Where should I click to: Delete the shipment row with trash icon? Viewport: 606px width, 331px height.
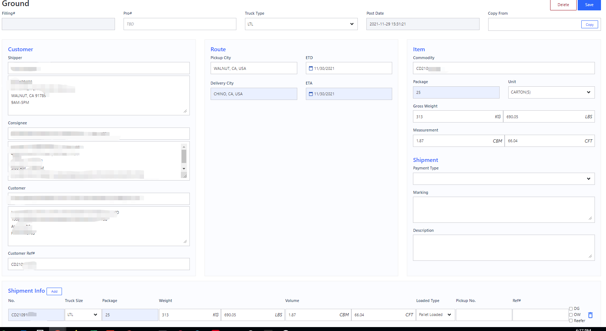tap(590, 315)
